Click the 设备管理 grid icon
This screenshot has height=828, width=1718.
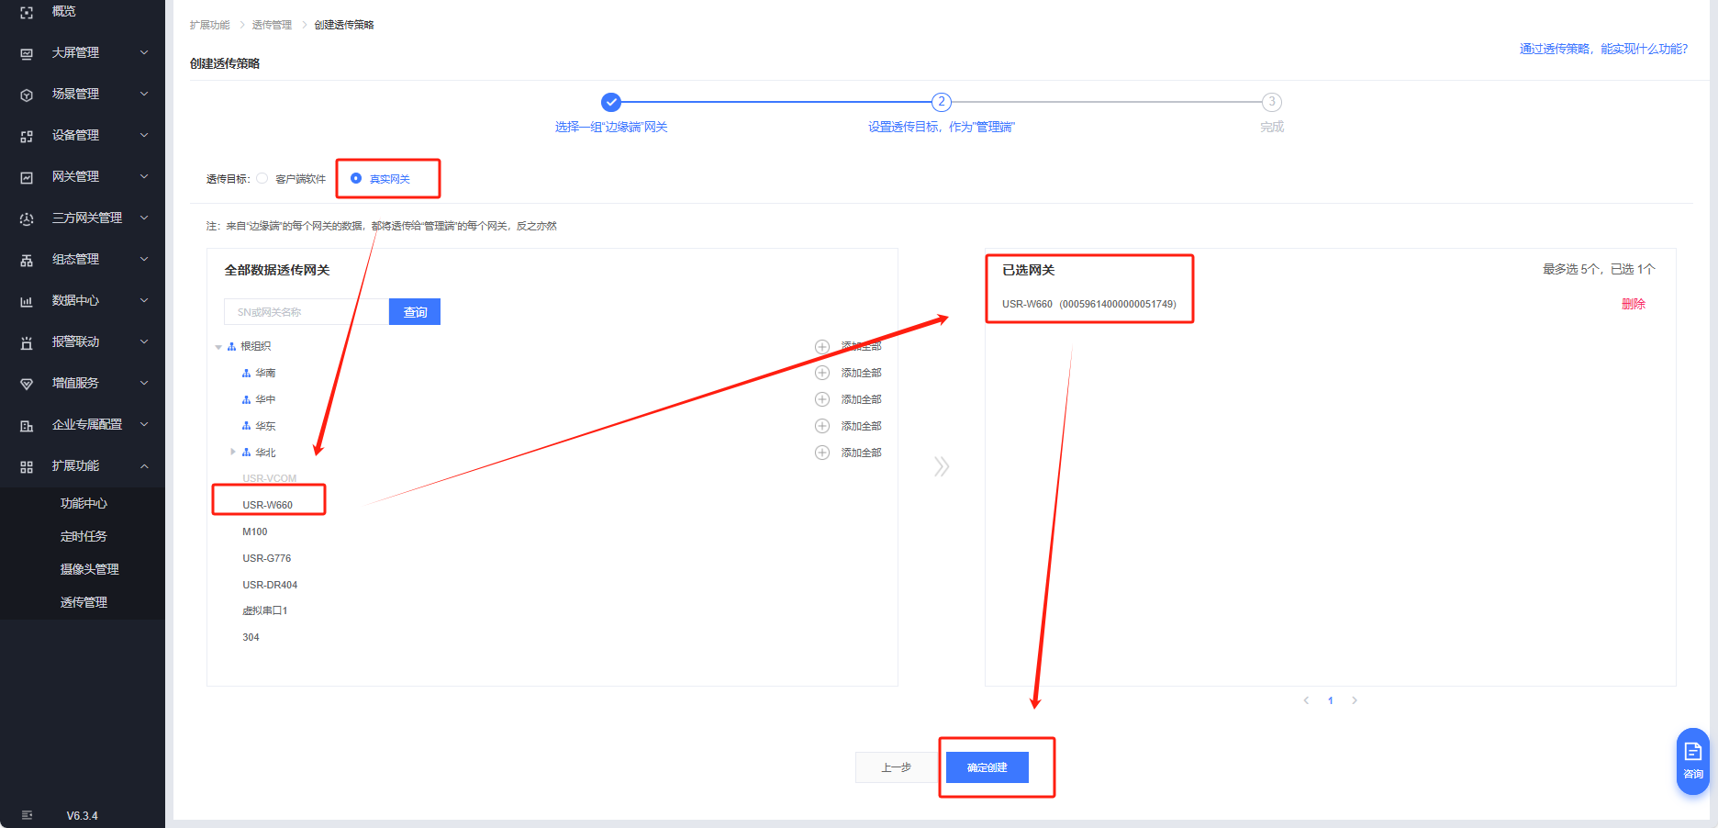(27, 136)
